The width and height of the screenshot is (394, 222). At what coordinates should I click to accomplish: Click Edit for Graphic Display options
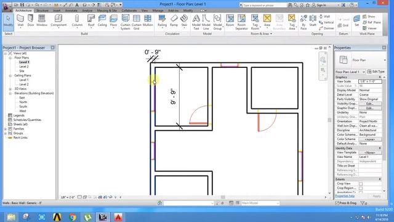(x=370, y=109)
